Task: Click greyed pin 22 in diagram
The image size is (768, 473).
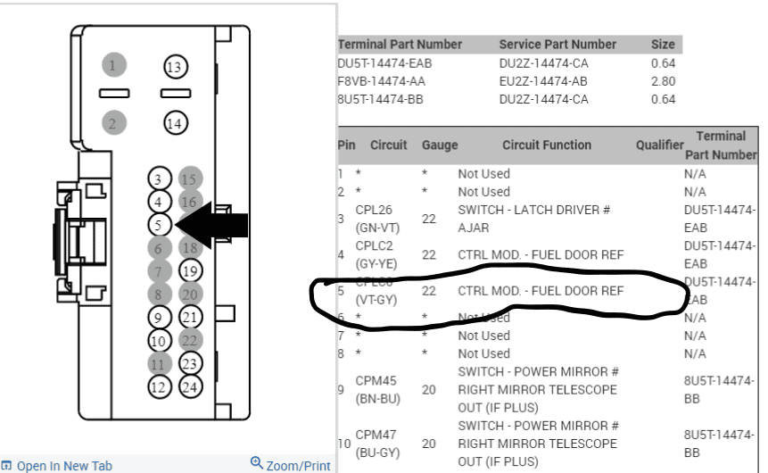Action: (191, 340)
